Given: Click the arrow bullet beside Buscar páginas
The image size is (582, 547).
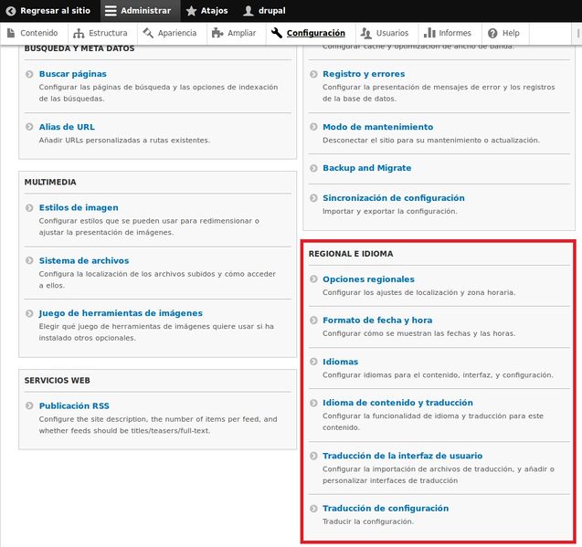Looking at the screenshot, I should 29,74.
